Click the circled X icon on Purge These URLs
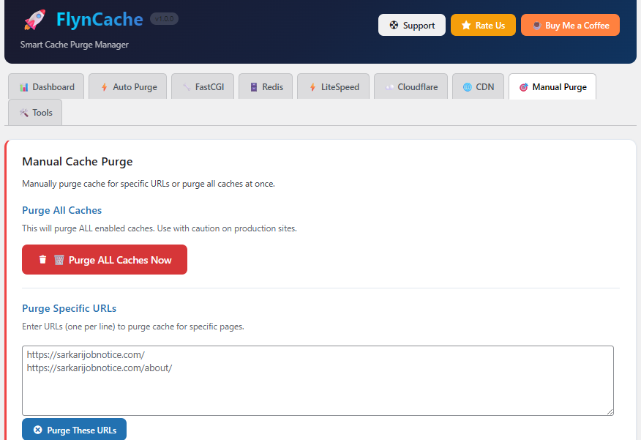This screenshot has height=440, width=641. 37,430
